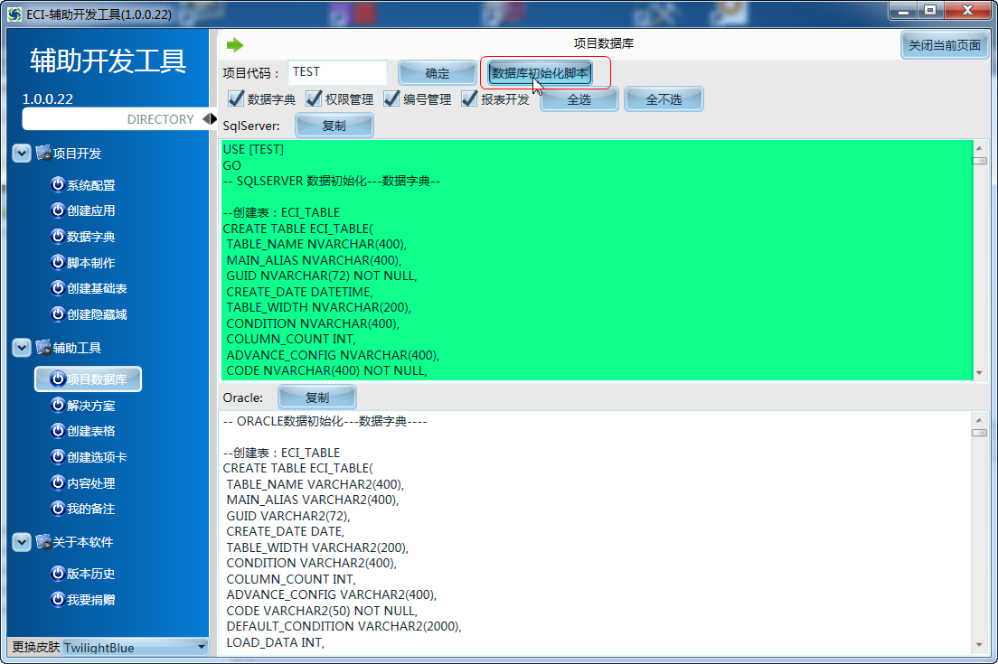Open 创建基础表 in the sidebar

tap(97, 289)
